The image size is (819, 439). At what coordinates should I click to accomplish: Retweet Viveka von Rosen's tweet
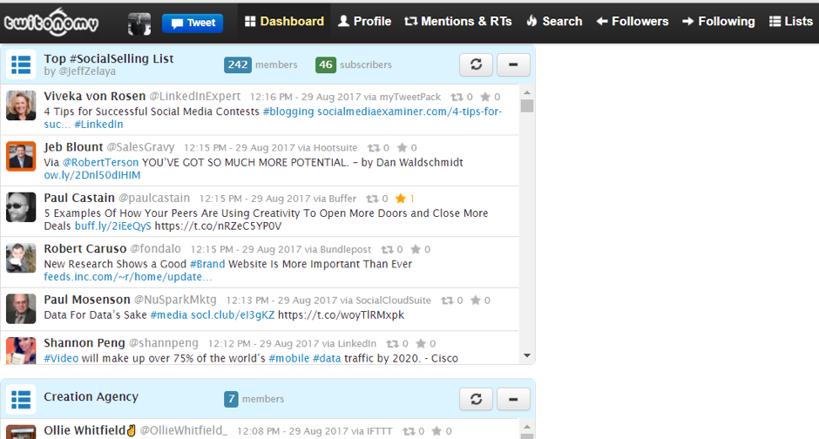click(457, 97)
